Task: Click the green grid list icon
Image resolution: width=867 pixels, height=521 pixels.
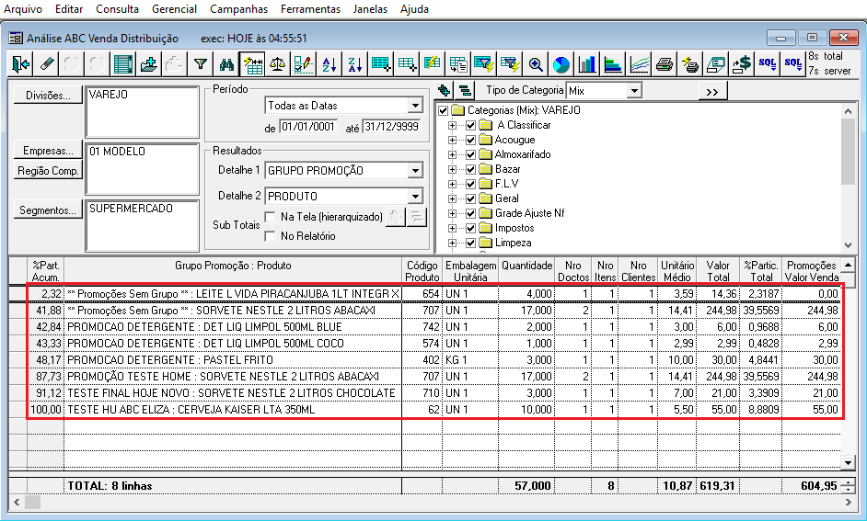Action: tap(122, 64)
